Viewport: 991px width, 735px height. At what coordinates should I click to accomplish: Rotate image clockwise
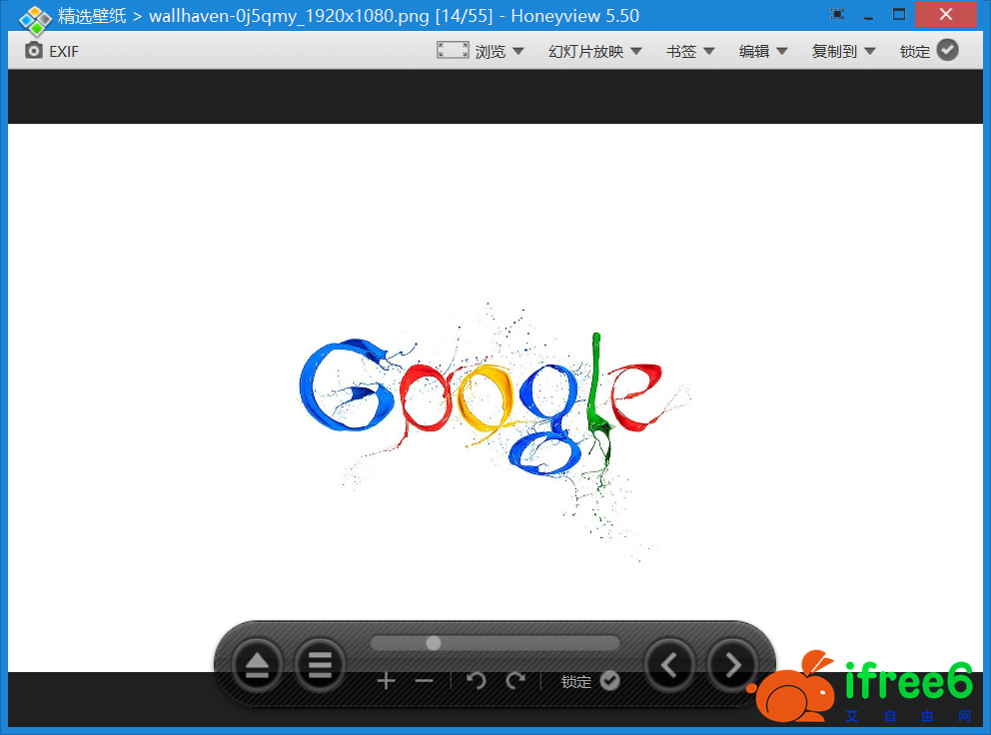coord(515,681)
